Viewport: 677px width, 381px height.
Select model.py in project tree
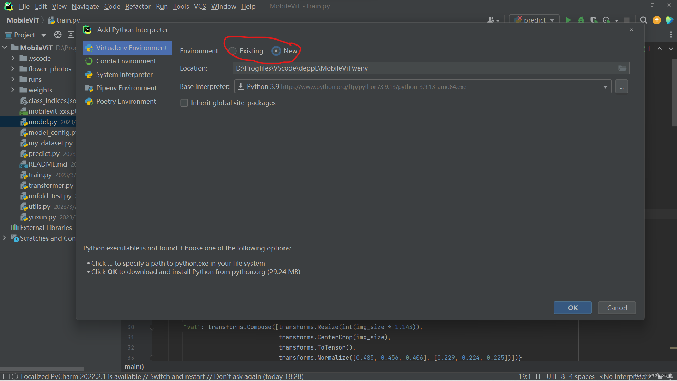click(x=43, y=122)
